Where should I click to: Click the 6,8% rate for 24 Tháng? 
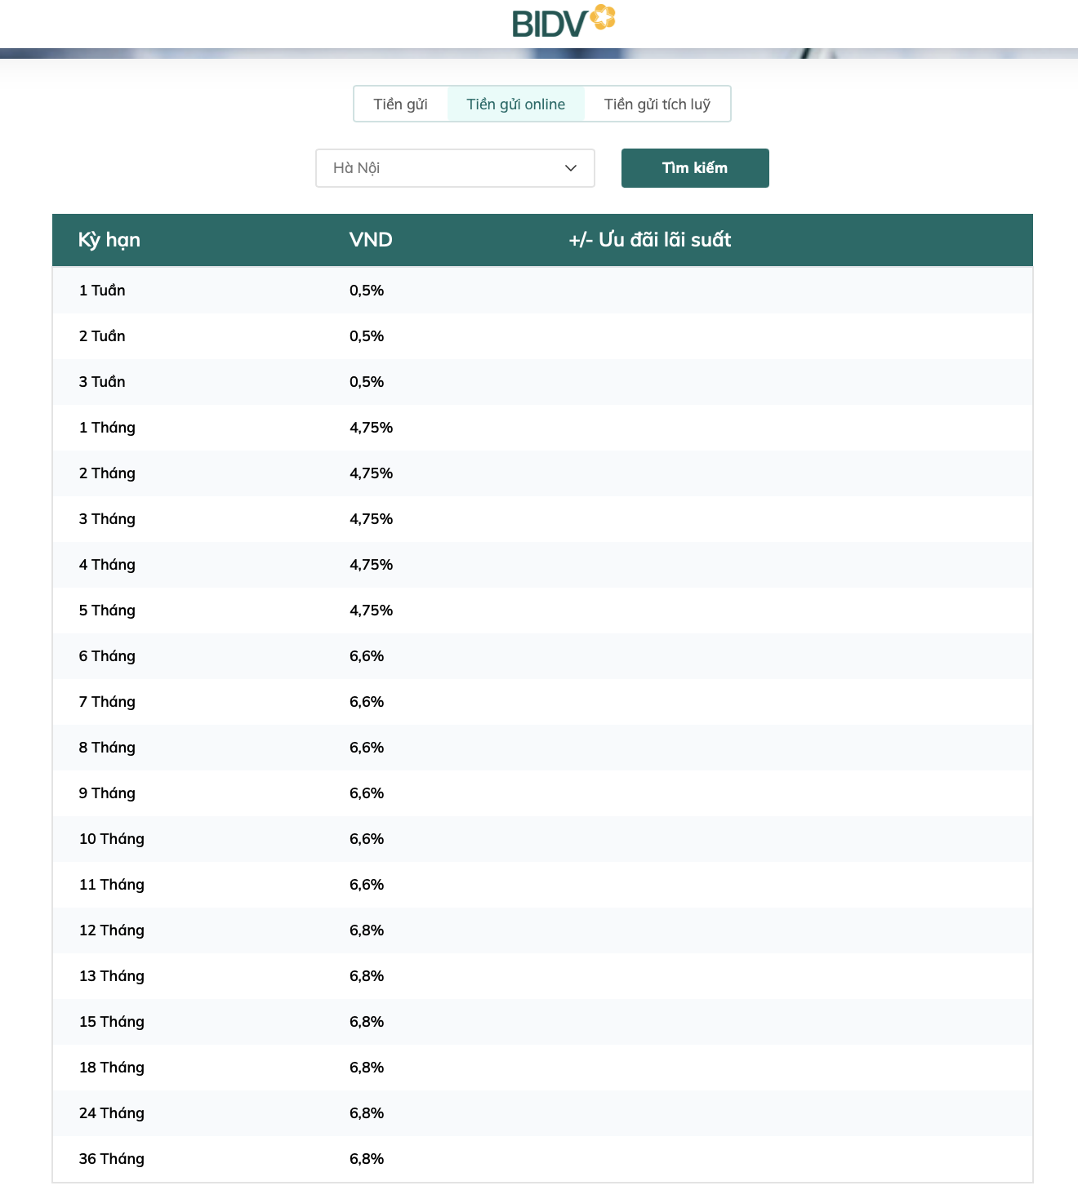367,1113
